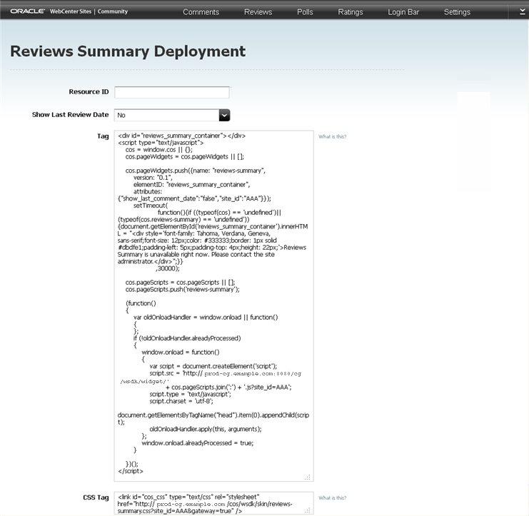This screenshot has height=516, width=529.
Task: Click the 'Show Last Review Date' label
Action: click(70, 115)
